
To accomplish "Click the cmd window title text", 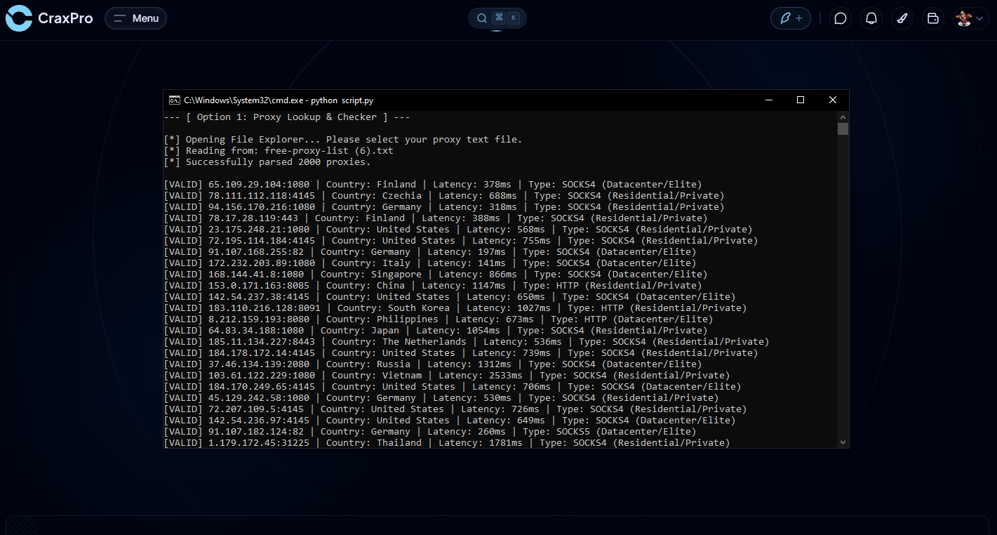I will (x=279, y=100).
